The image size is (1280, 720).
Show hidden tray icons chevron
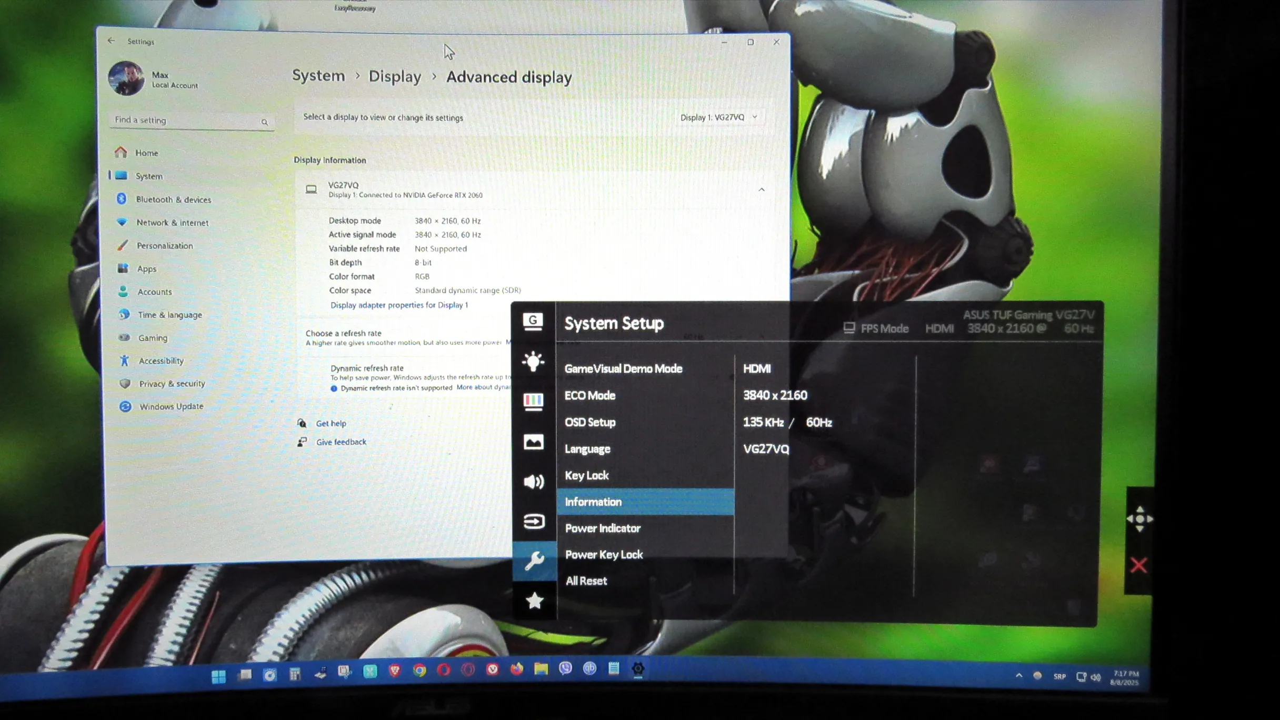click(x=1019, y=676)
